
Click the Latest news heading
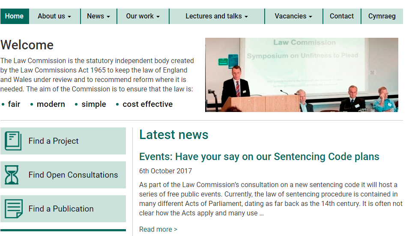click(x=174, y=135)
